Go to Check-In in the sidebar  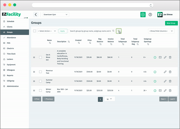click(x=15, y=48)
